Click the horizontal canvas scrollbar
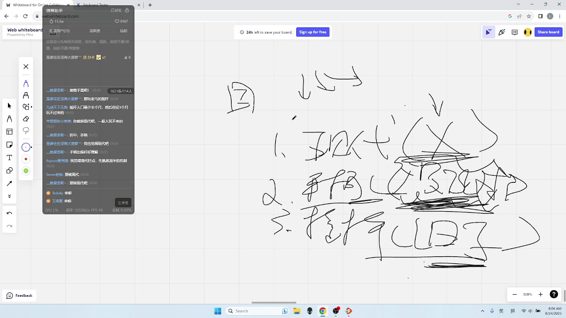The image size is (566, 318). point(274,303)
